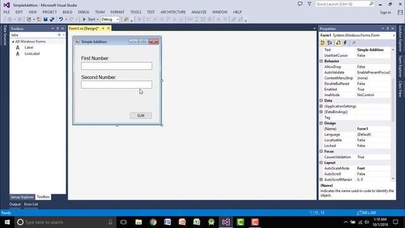Collapse the All Windows Forms group
This screenshot has height=228, width=405.
click(x=13, y=42)
